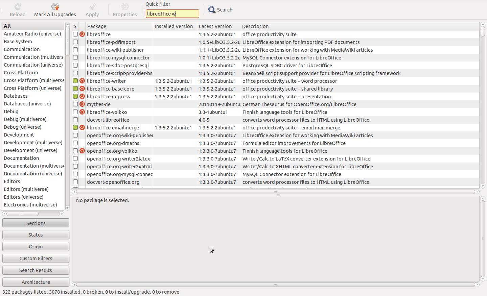Click the Origin filter button
The image size is (487, 296).
point(36,247)
